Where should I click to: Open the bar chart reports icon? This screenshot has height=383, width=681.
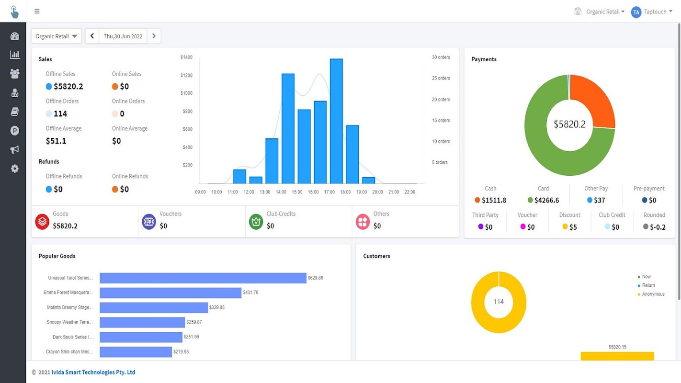click(14, 55)
